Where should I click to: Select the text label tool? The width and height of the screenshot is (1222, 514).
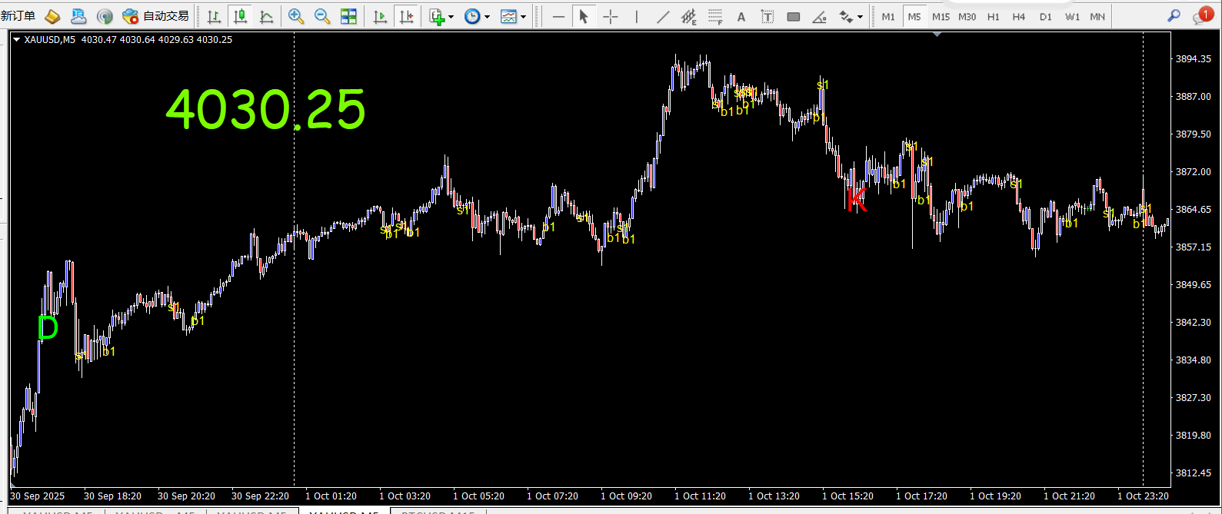point(767,16)
